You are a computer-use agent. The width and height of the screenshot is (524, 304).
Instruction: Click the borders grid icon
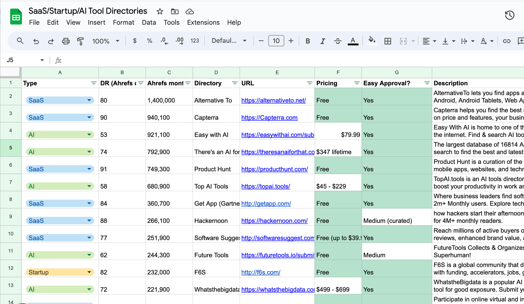click(388, 41)
